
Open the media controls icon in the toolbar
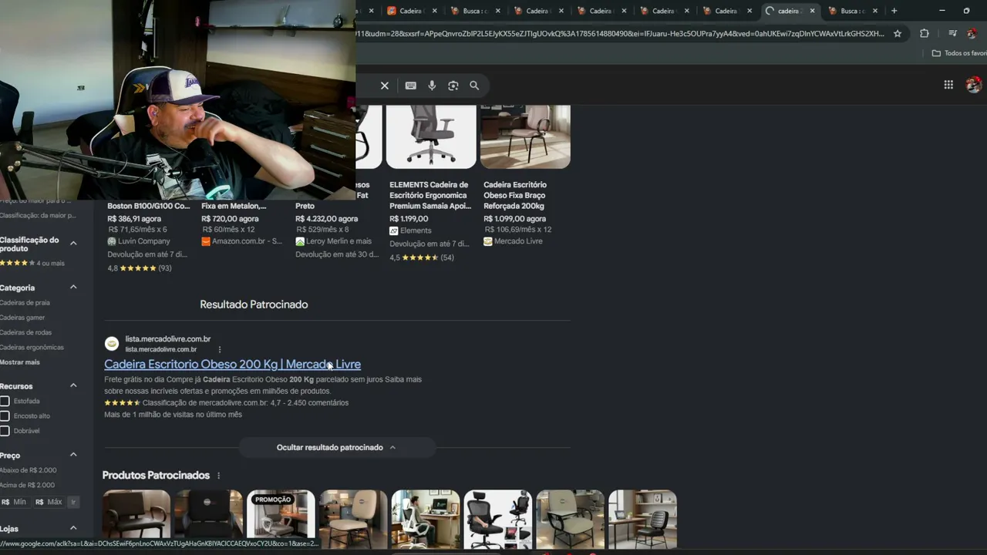(952, 34)
